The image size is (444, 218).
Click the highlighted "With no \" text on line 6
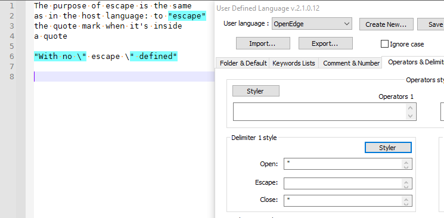(x=60, y=57)
